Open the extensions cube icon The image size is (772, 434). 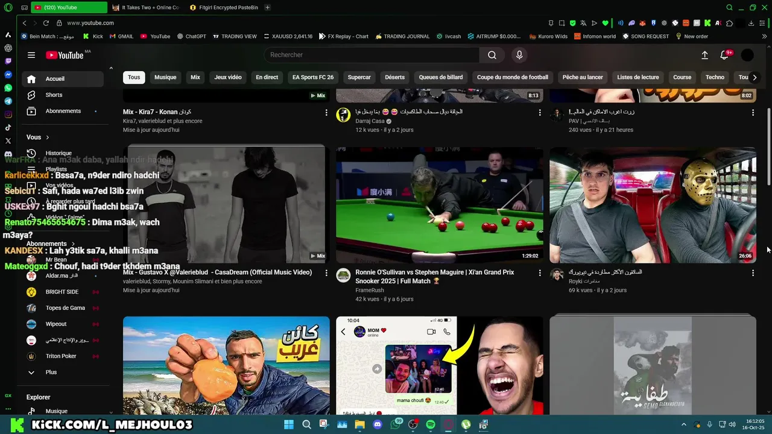(730, 23)
